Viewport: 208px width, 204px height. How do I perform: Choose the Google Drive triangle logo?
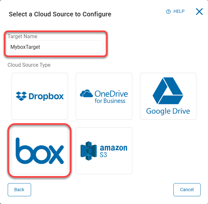point(168,91)
